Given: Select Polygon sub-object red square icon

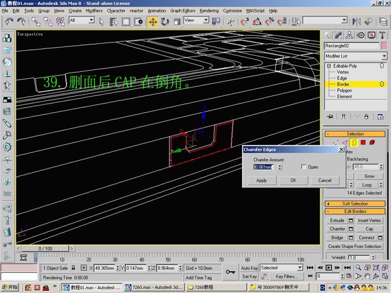Looking at the screenshot, I should (x=363, y=142).
